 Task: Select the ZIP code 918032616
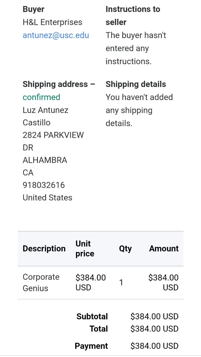(x=44, y=185)
